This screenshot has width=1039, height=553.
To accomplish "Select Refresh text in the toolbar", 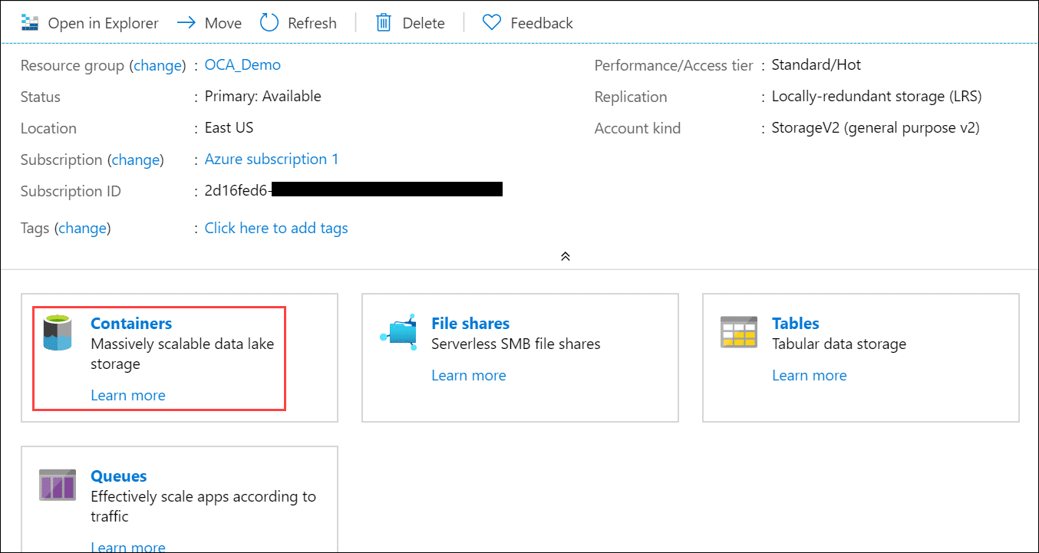I will point(312,24).
